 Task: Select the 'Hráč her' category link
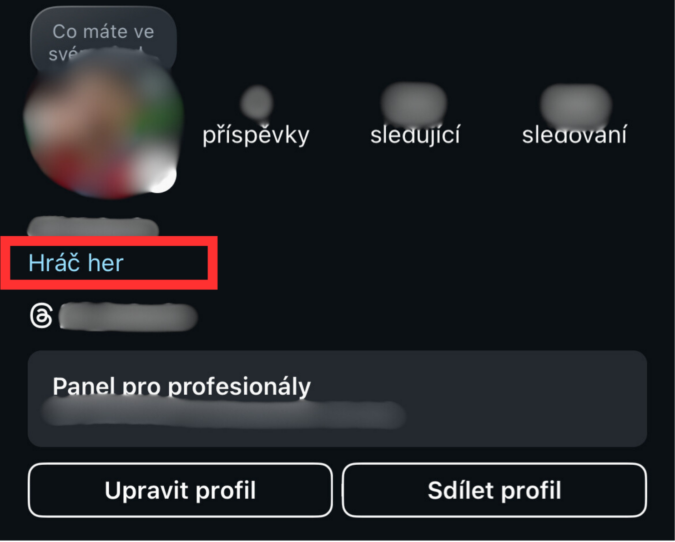[x=76, y=263]
